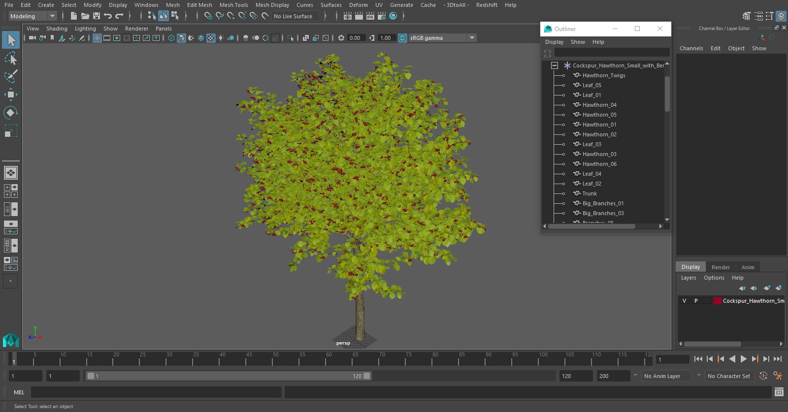Open the No Anim Layer dropdown
788x412 pixels.
pos(667,376)
